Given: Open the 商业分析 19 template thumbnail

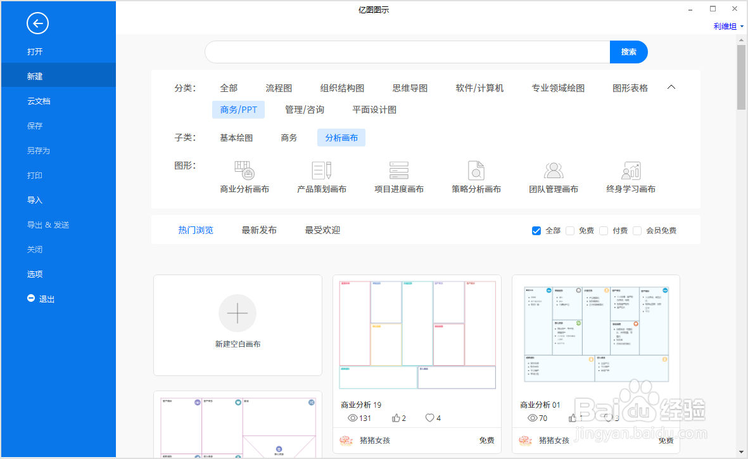Looking at the screenshot, I should point(417,333).
